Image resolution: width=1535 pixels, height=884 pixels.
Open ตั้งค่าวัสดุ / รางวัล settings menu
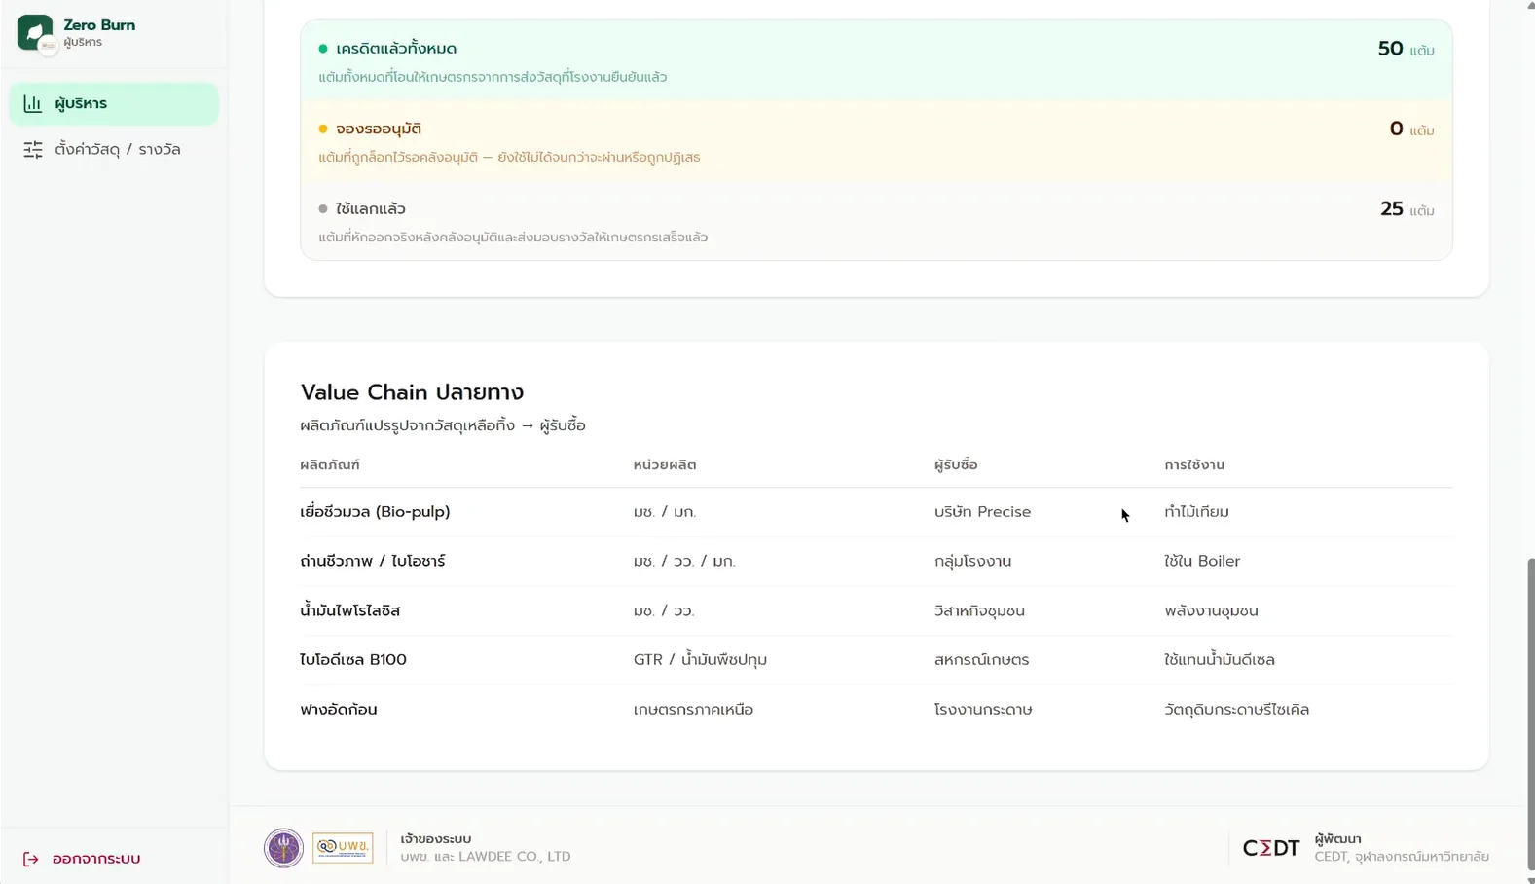pyautogui.click(x=114, y=149)
